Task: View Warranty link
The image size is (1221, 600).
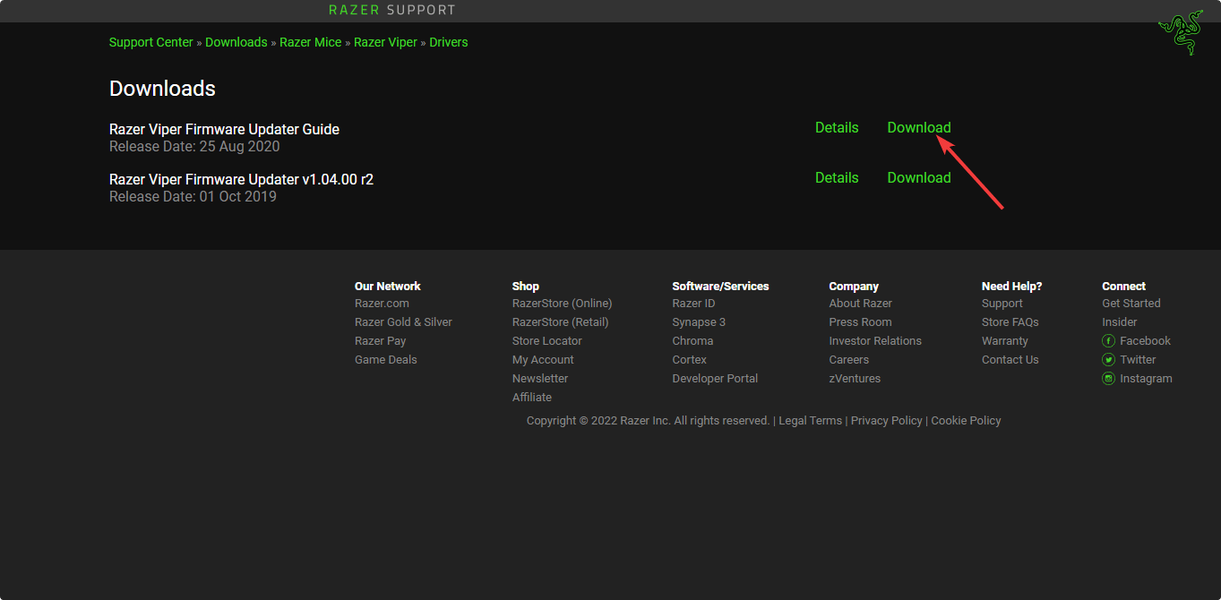Action: 1005,340
